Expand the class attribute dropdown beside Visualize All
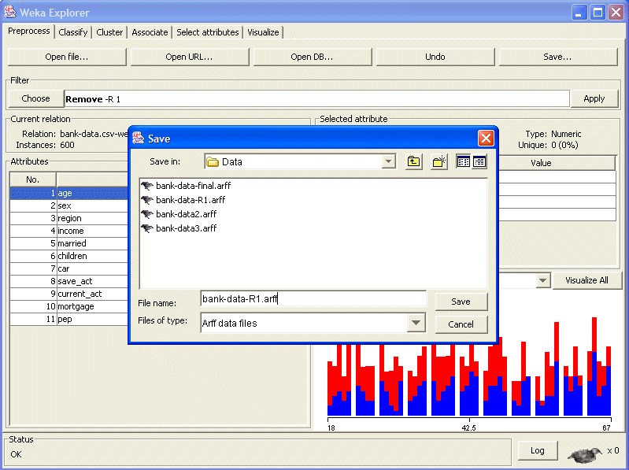The image size is (629, 470). pos(542,281)
